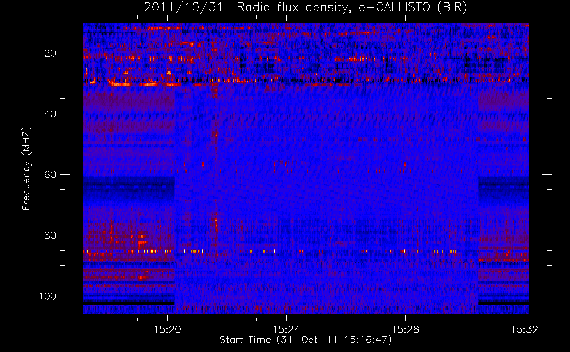Click the time tick label "15:28"

click(405, 329)
